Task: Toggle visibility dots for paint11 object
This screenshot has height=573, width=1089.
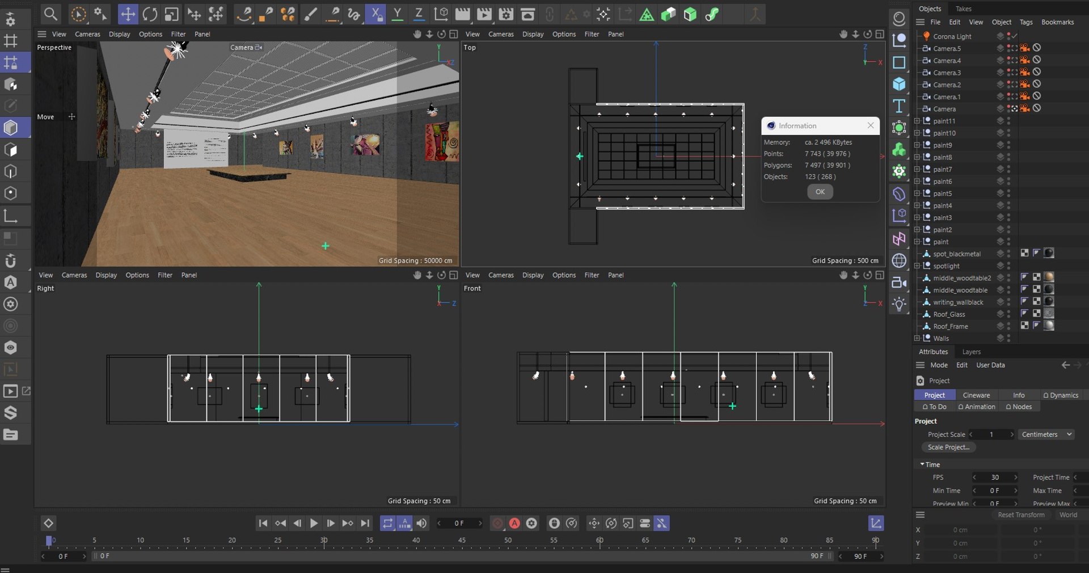Action: [1008, 121]
